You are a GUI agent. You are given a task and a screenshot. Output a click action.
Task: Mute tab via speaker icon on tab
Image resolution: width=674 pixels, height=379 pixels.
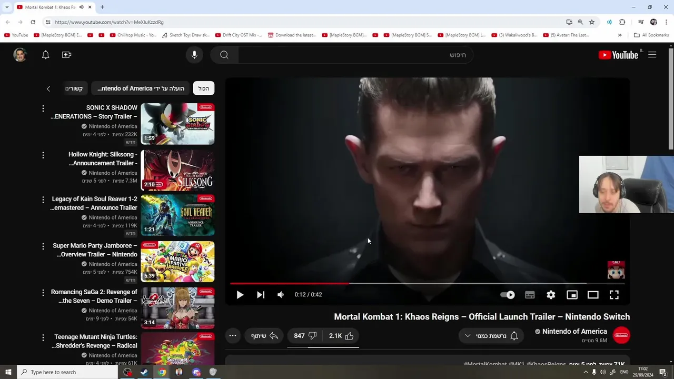[81, 7]
